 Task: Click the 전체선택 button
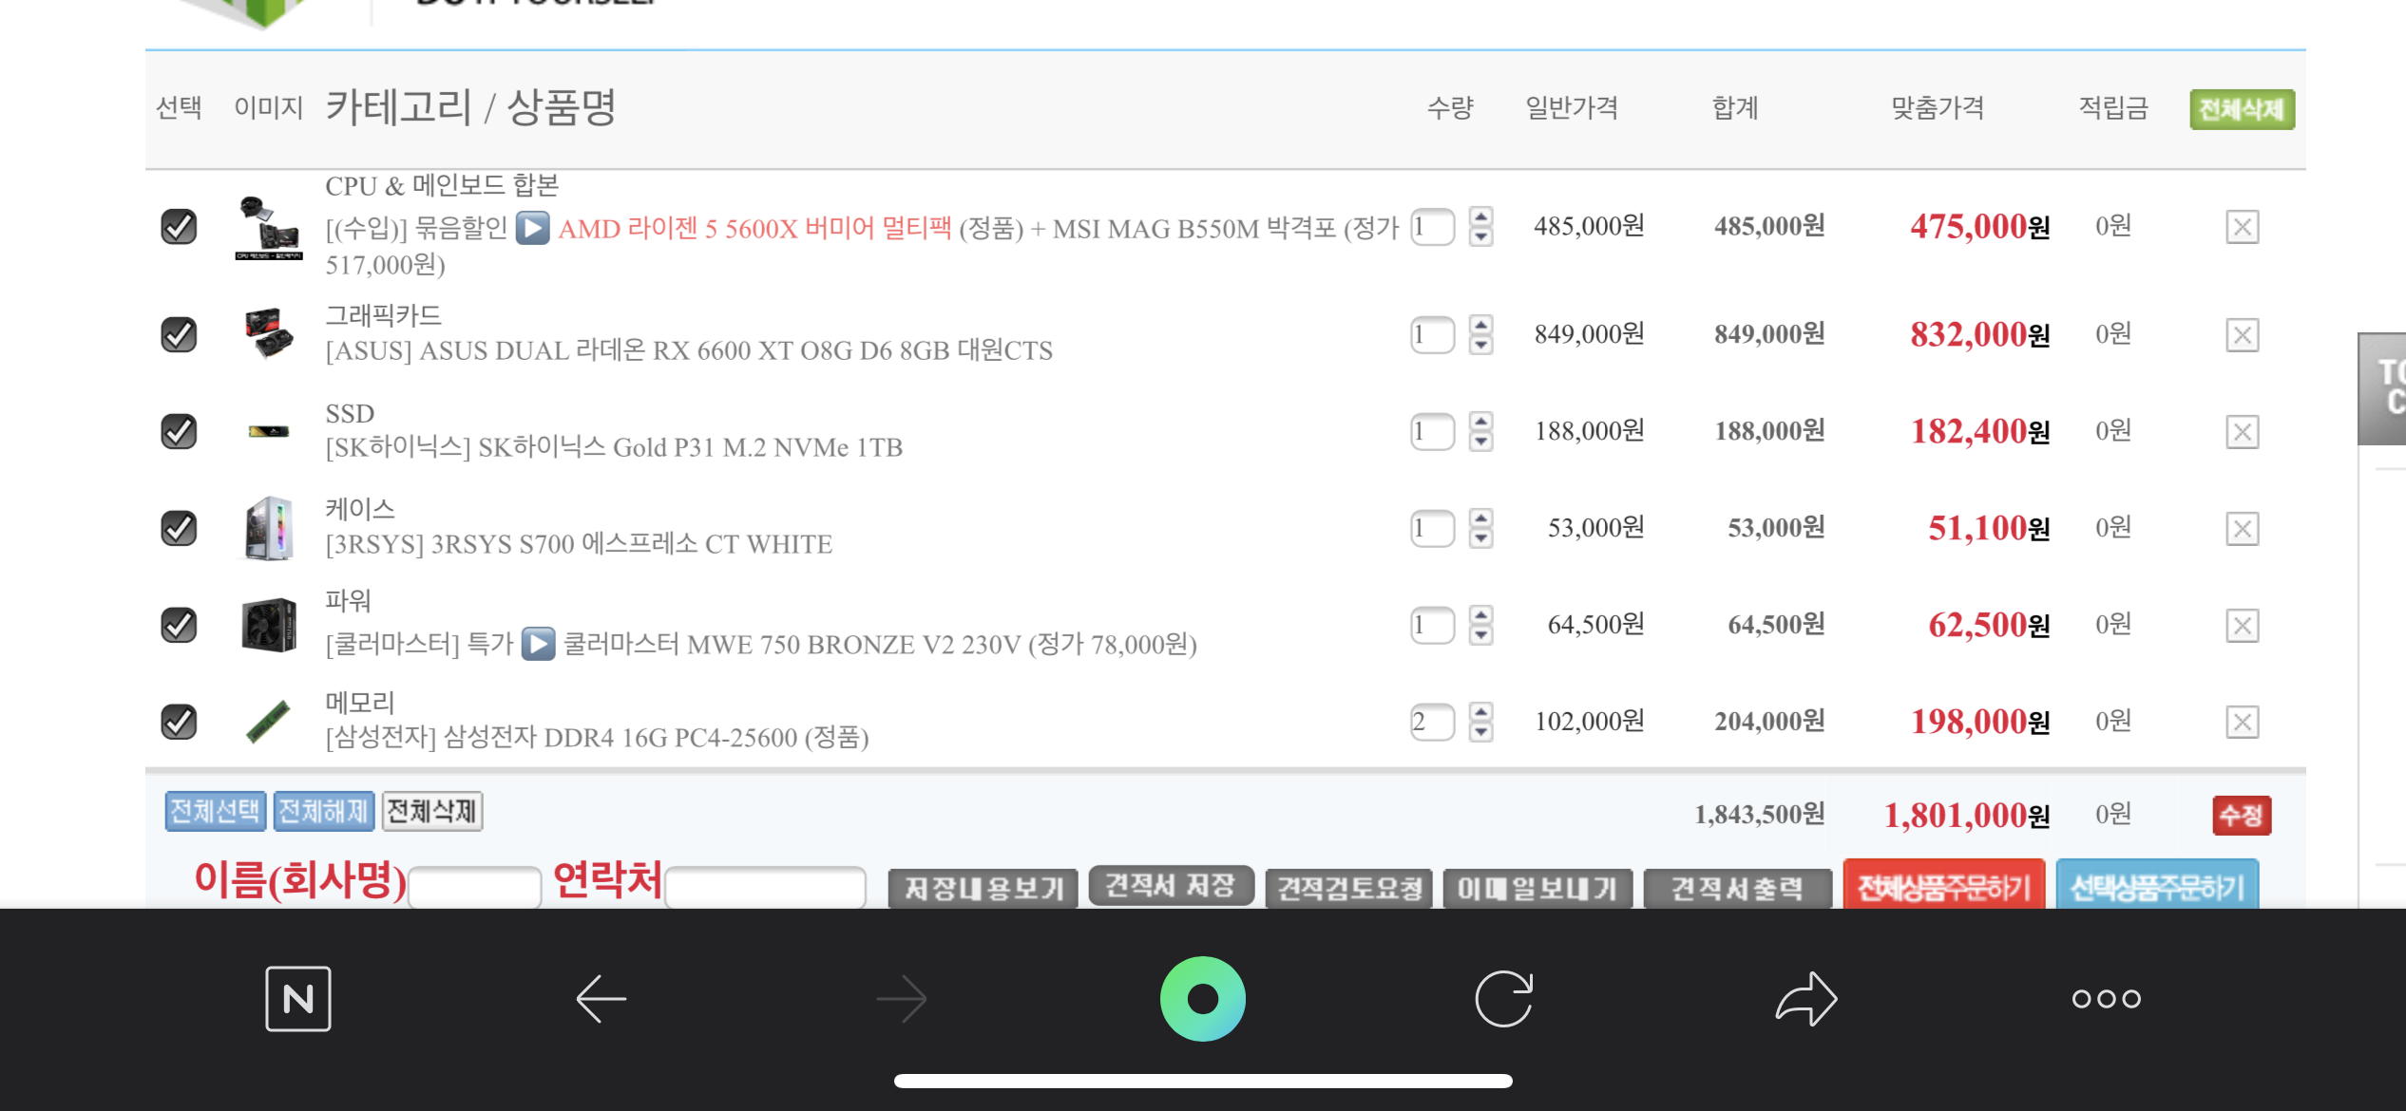pyautogui.click(x=216, y=812)
